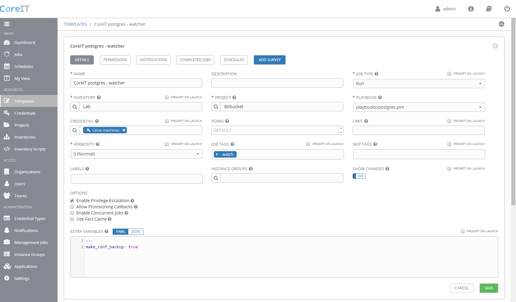The image size is (516, 302).
Task: Toggle Limit prompt on launch checkbox
Action: point(449,121)
